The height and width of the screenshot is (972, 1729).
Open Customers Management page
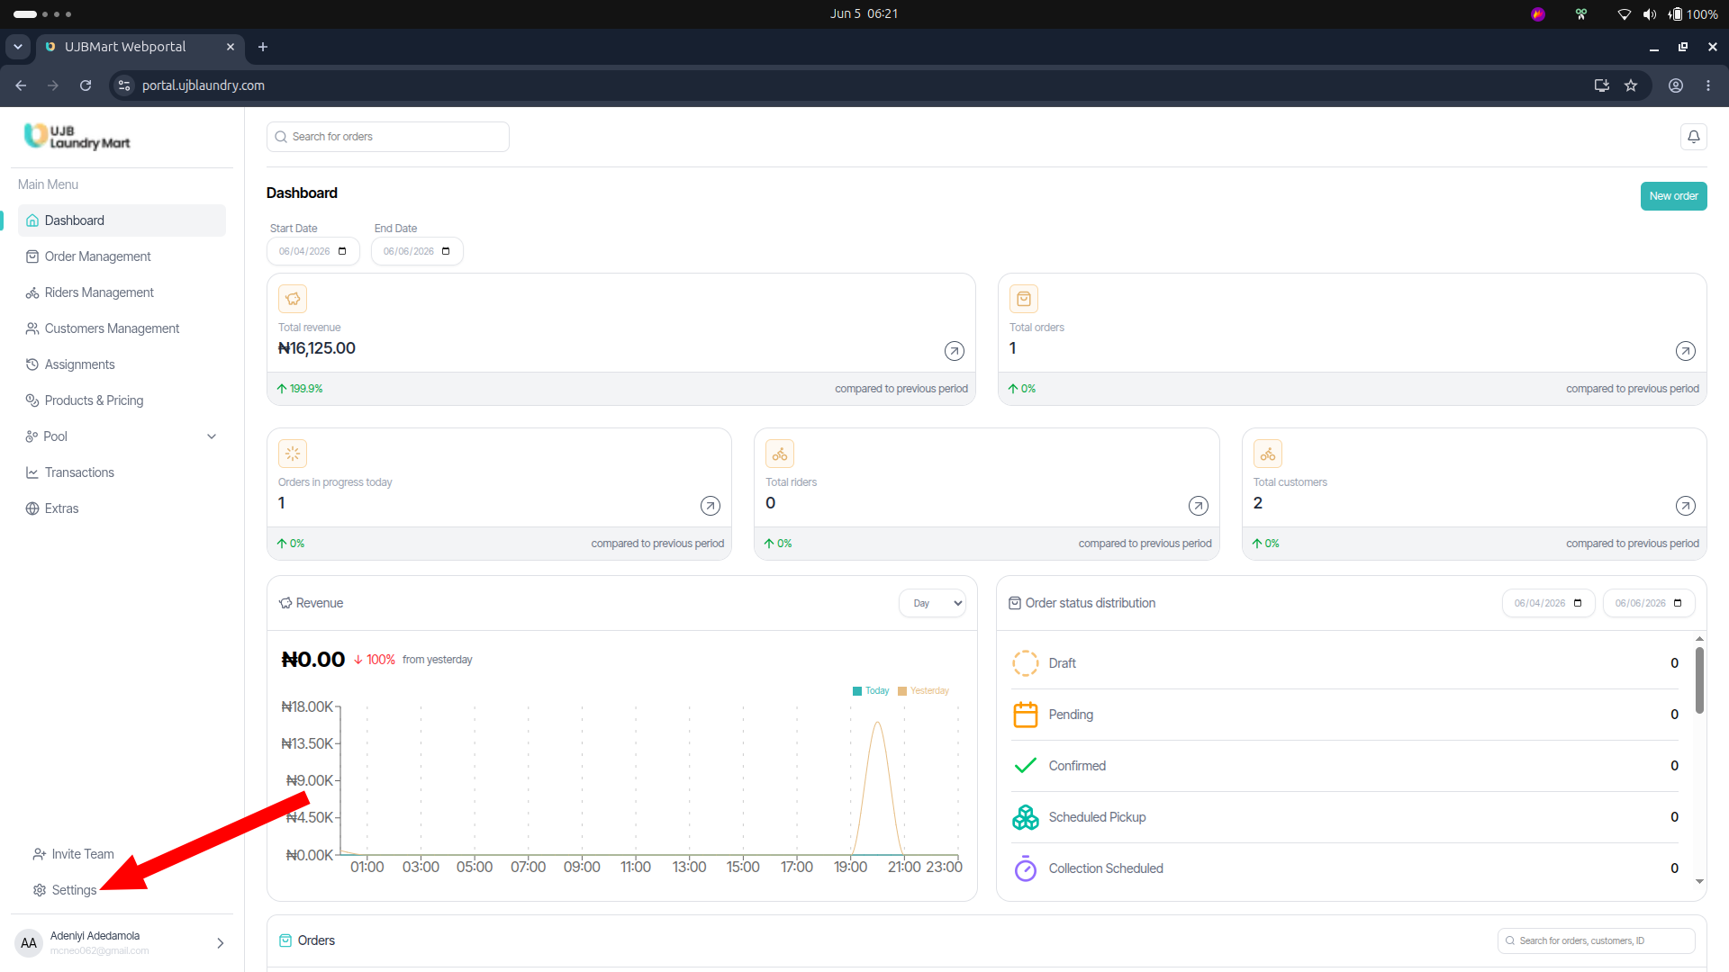[122, 328]
